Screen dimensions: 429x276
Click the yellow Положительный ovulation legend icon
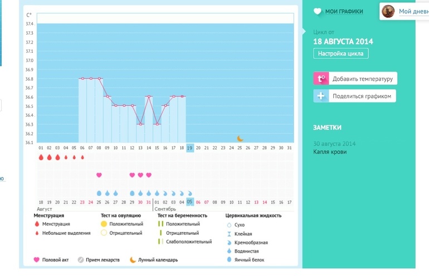click(104, 224)
